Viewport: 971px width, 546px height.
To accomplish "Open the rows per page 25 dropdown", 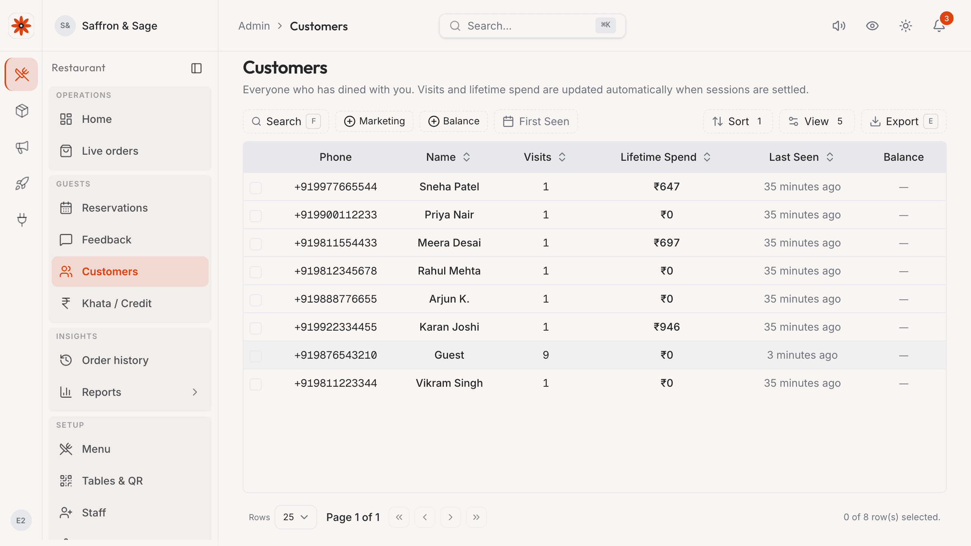I will click(295, 517).
